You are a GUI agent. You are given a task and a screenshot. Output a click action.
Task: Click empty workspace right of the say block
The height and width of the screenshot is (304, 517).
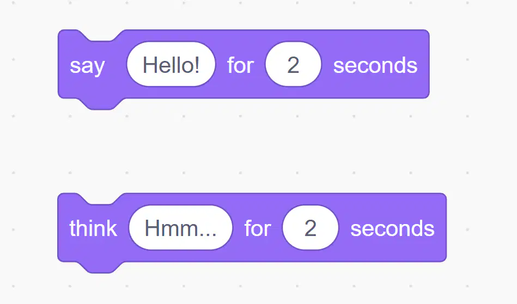point(473,64)
